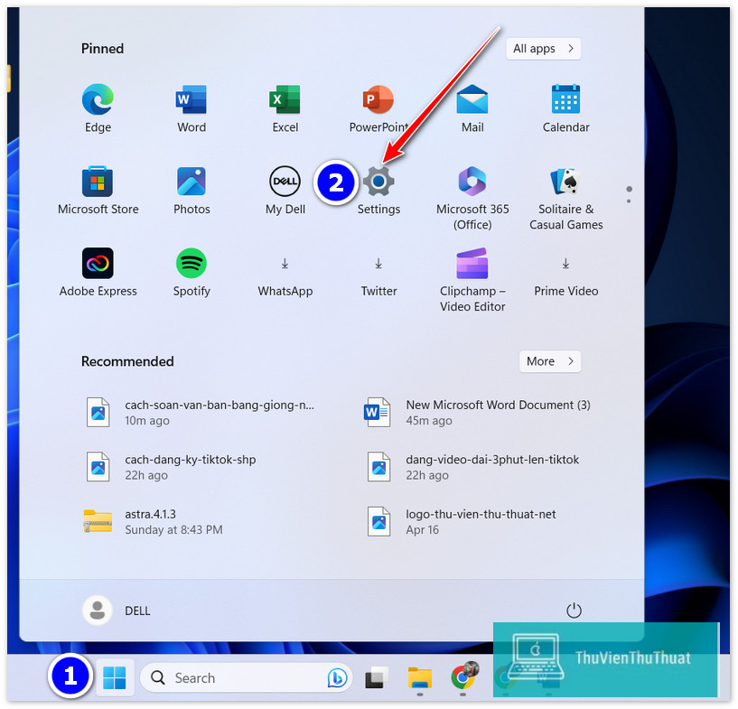738x709 pixels.
Task: Install Prime Video from pinned apps
Action: (565, 276)
